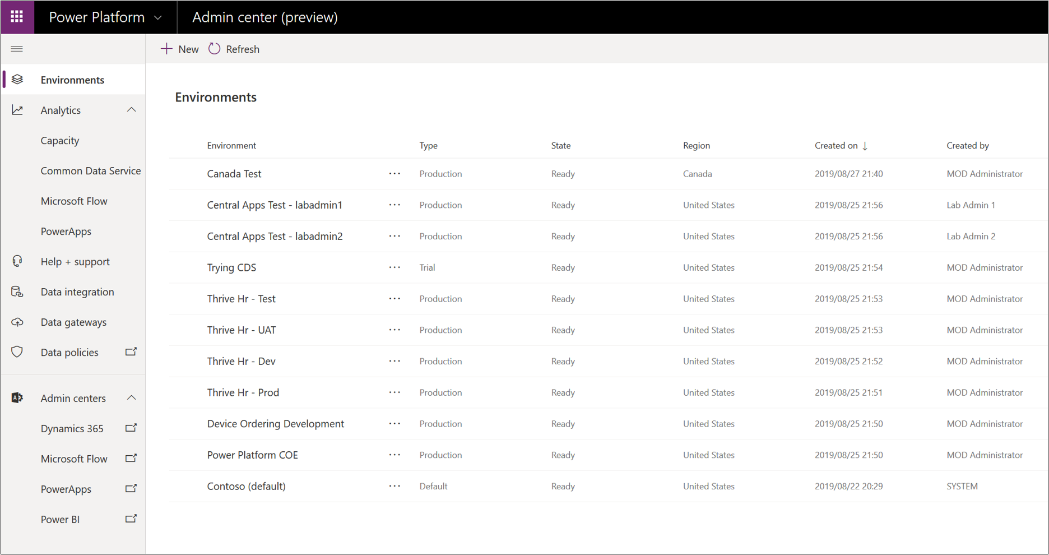Click the Data gateways cloud icon
1049x555 pixels.
tap(17, 322)
